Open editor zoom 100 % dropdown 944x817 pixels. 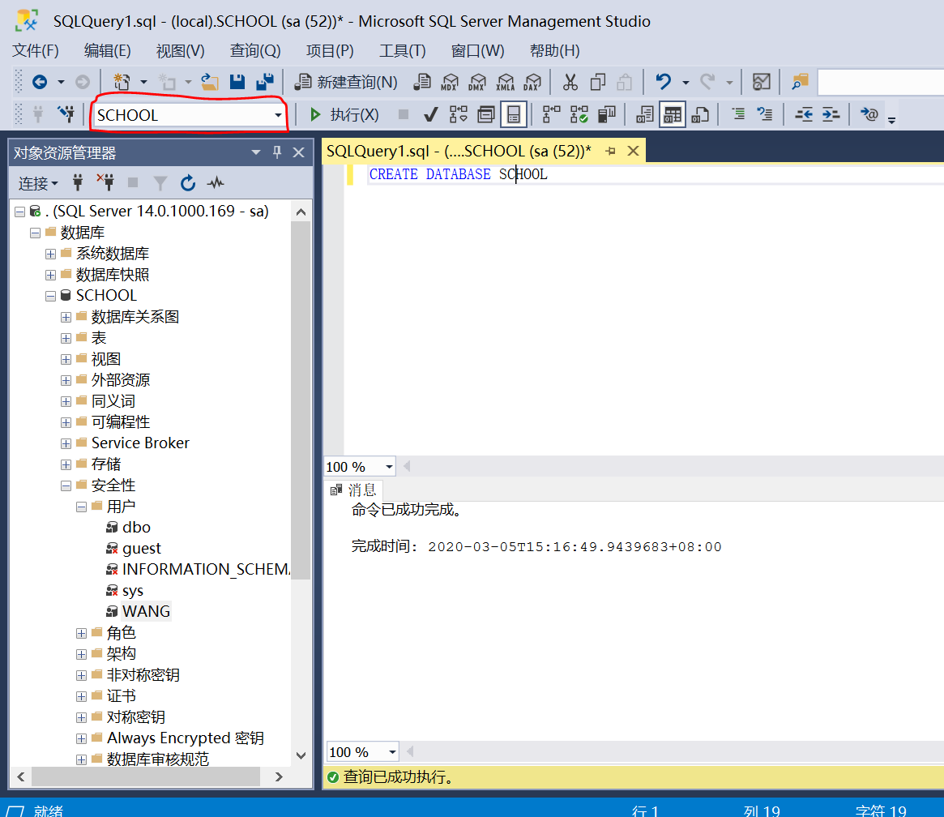coord(389,467)
